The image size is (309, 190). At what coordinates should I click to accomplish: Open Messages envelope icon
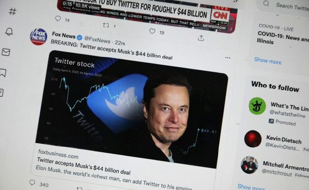(6, 52)
